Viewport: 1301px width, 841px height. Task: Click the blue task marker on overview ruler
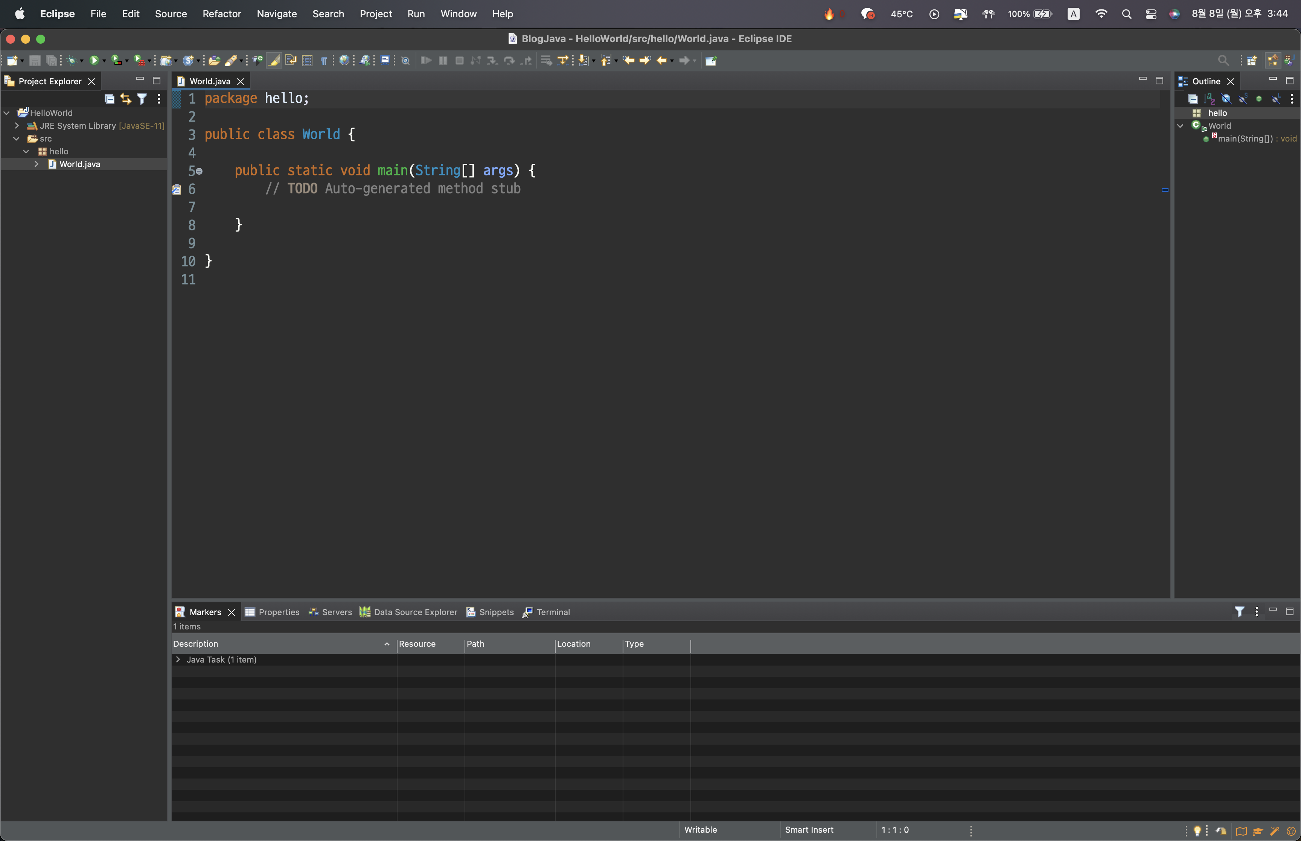tap(1164, 190)
